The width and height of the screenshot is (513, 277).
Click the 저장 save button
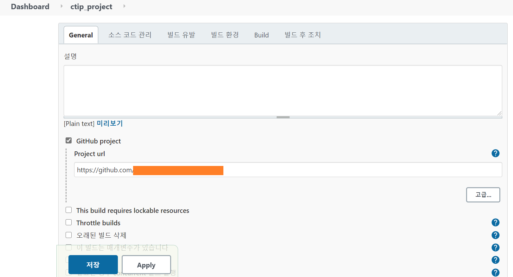pyautogui.click(x=93, y=265)
